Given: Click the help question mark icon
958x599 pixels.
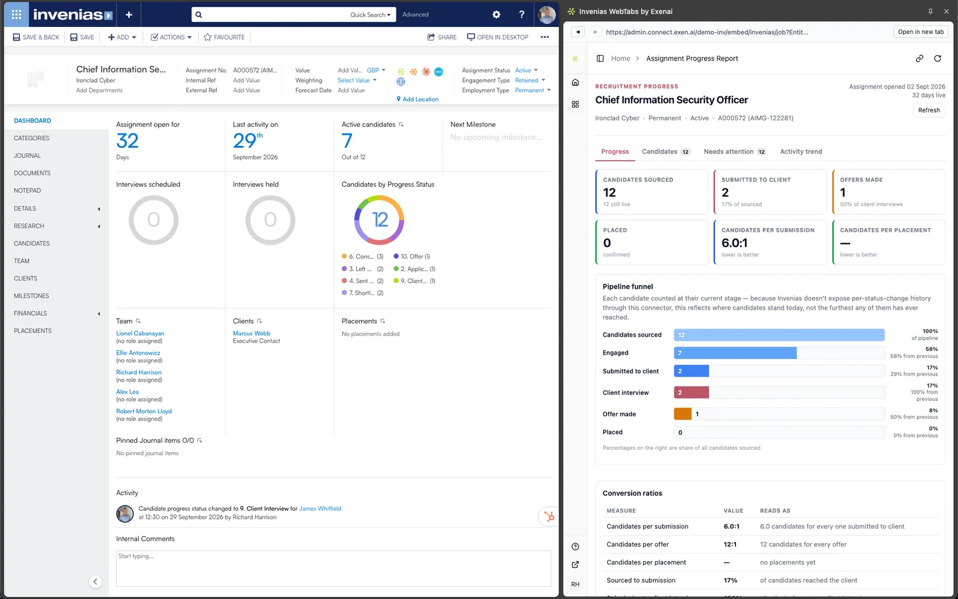Looking at the screenshot, I should (522, 14).
